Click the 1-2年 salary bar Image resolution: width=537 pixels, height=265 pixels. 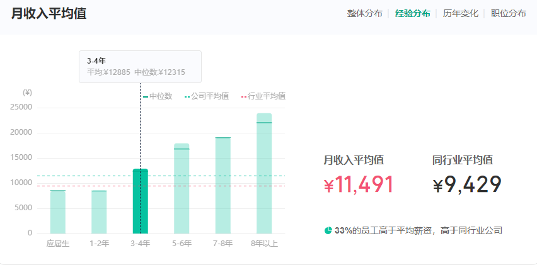coord(99,211)
